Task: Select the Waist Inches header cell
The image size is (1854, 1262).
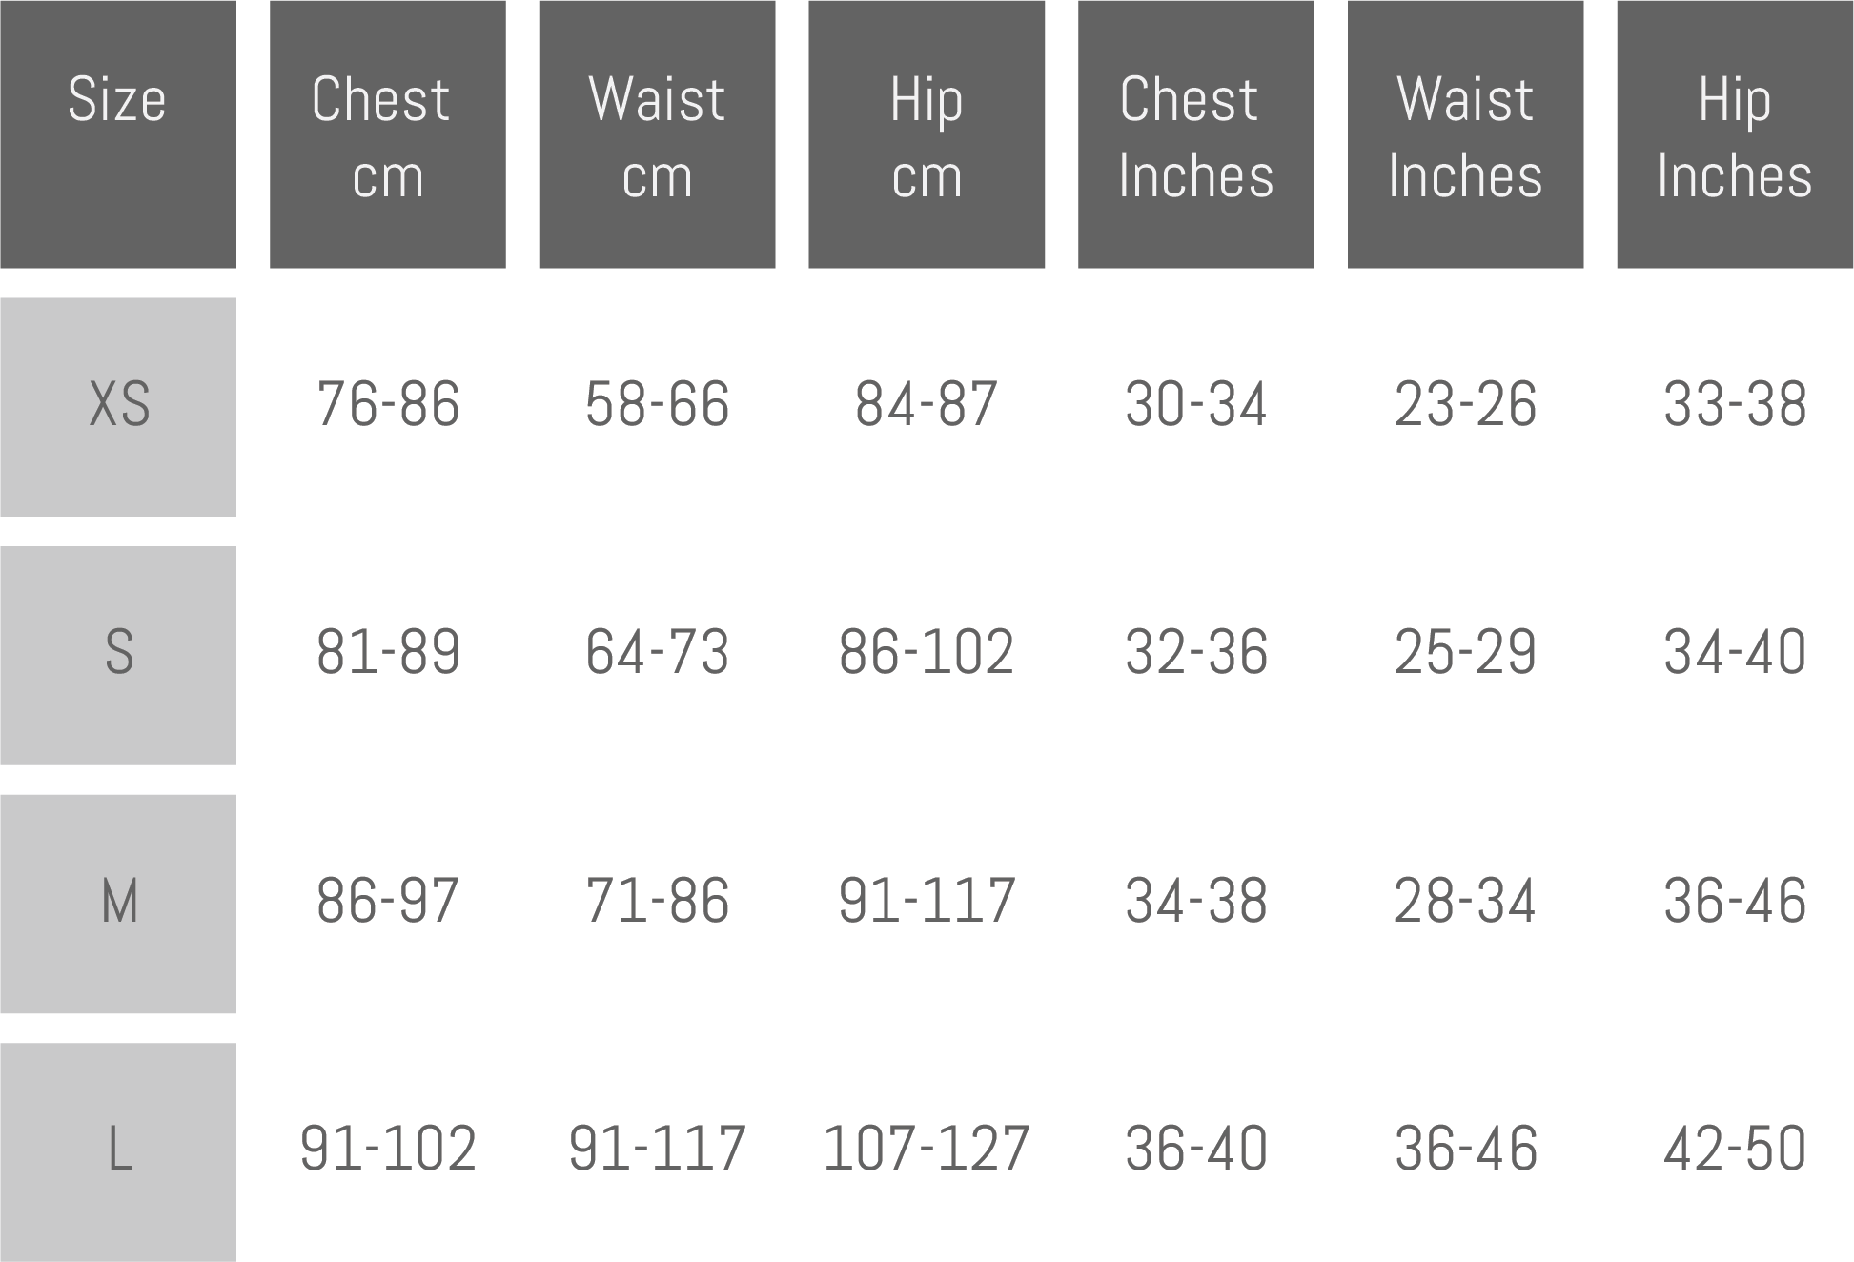Action: pos(1465,133)
